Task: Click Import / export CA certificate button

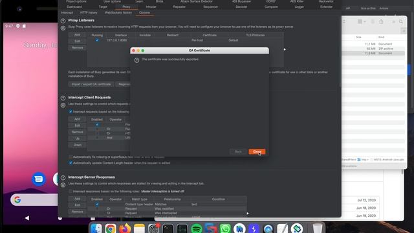Action: coord(91,84)
